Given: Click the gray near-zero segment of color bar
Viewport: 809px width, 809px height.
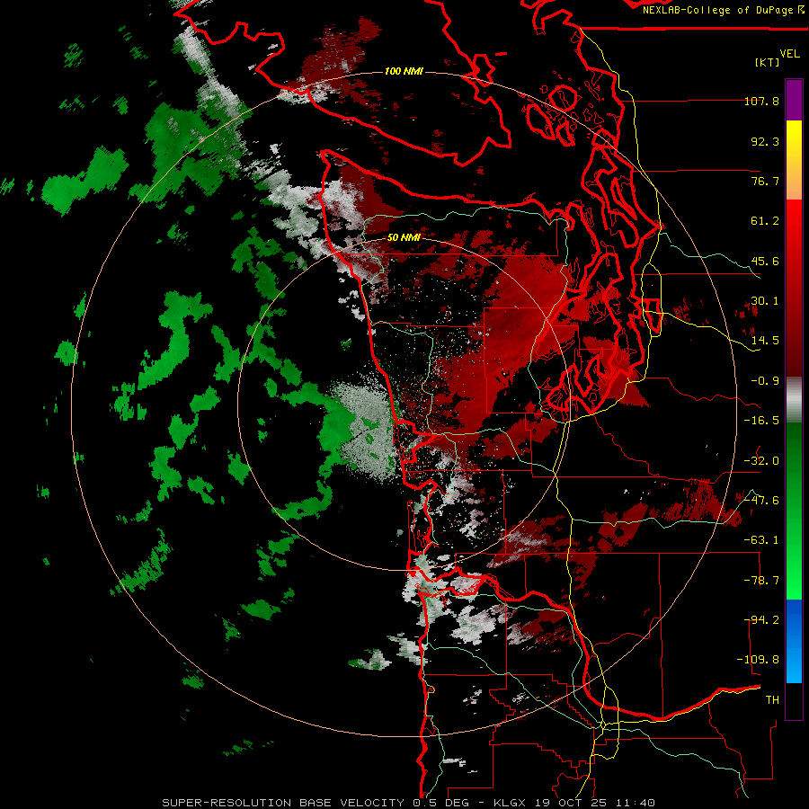Looking at the screenshot, I should click(x=794, y=400).
